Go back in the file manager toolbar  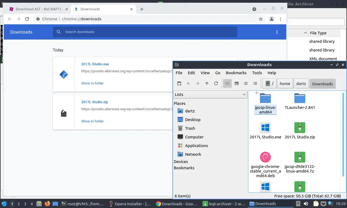[x=188, y=83]
